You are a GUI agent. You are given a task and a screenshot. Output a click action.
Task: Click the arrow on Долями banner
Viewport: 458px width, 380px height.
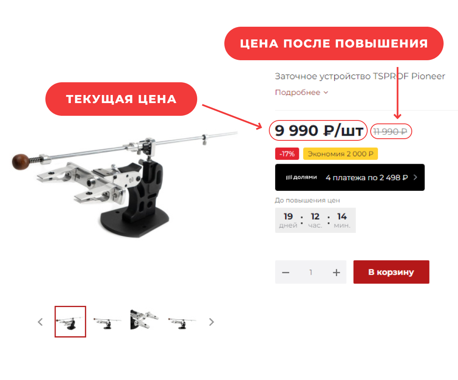pos(415,177)
